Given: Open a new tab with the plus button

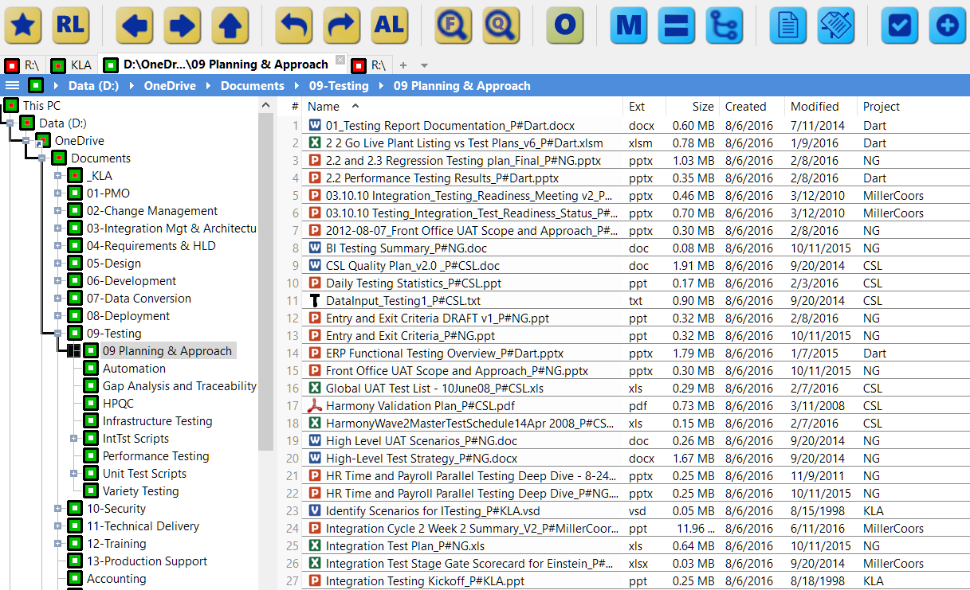Looking at the screenshot, I should (x=403, y=65).
